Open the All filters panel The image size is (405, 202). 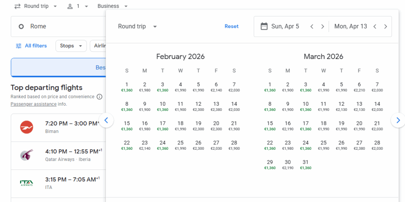31,46
